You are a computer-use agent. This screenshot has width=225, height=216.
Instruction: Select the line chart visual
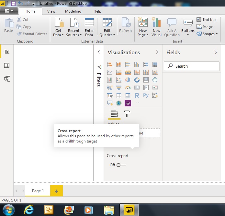pos(110,72)
